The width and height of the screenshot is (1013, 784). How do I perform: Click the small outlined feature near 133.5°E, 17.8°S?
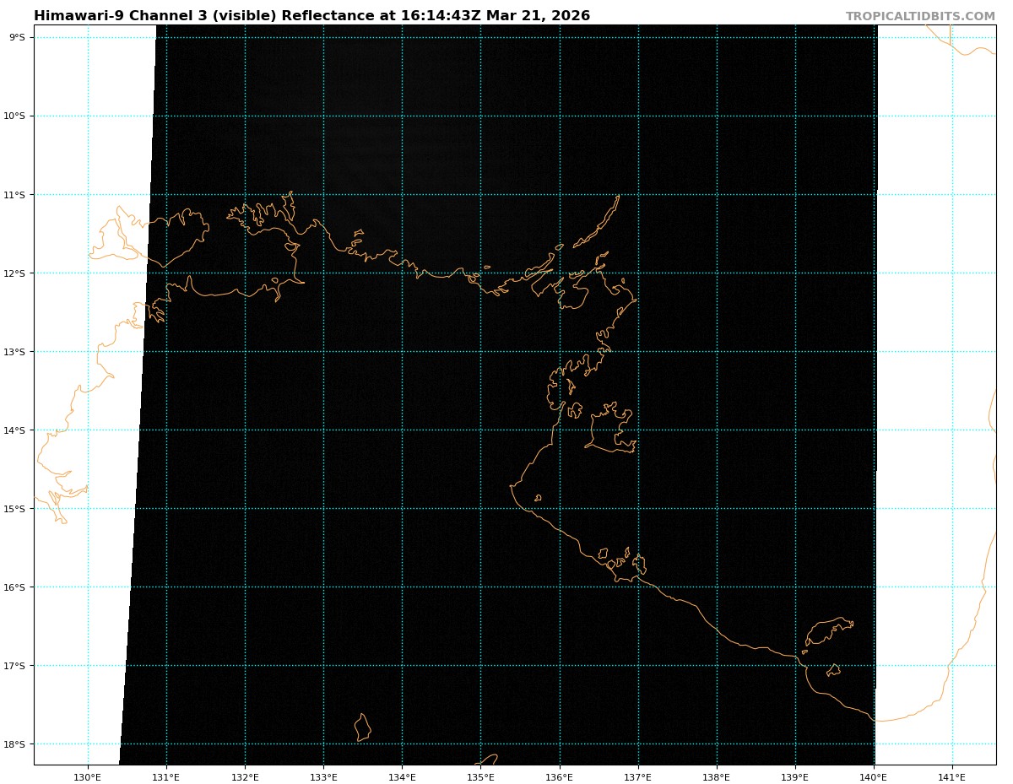(362, 727)
